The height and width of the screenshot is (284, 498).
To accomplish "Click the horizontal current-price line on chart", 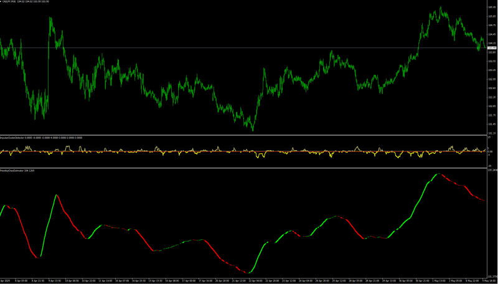I will (x=243, y=48).
